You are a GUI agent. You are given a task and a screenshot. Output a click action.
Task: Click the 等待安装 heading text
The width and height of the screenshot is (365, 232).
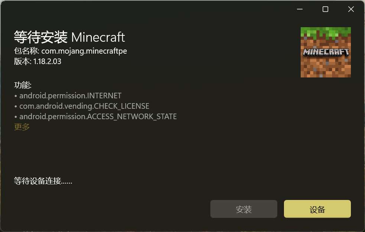point(41,37)
